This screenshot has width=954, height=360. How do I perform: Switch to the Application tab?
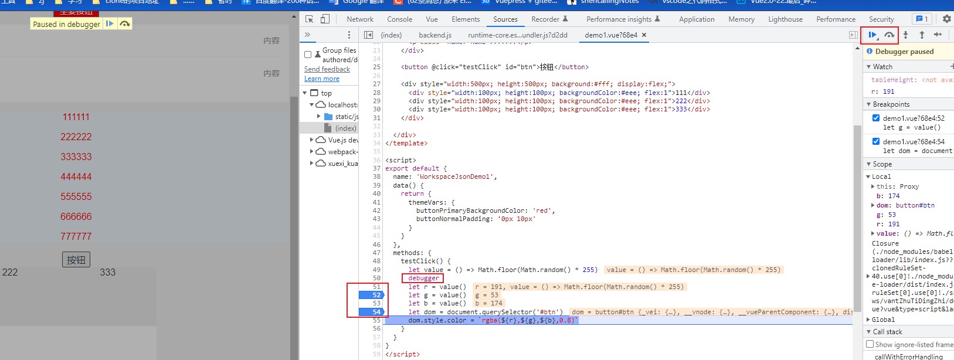point(697,19)
